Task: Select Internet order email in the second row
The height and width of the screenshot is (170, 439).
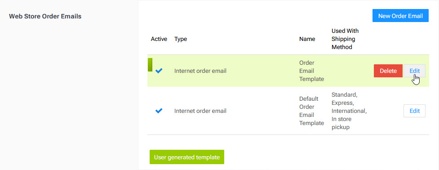Action: pos(200,111)
